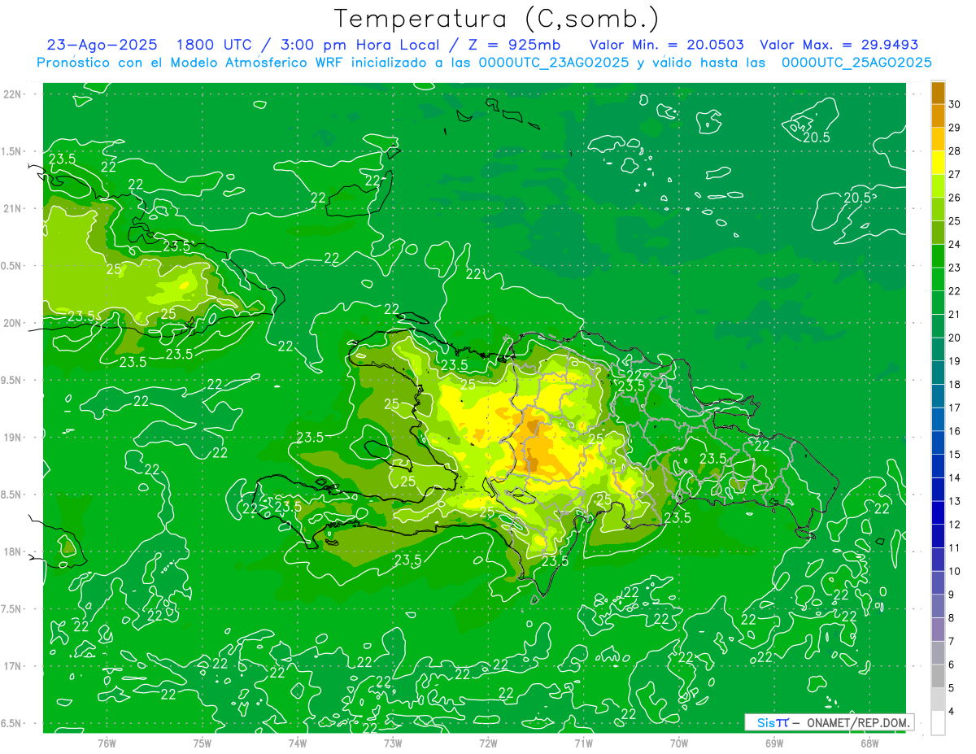This screenshot has width=976, height=754.
Task: Select the date text "23-Ago-2025"
Action: pyautogui.click(x=102, y=46)
